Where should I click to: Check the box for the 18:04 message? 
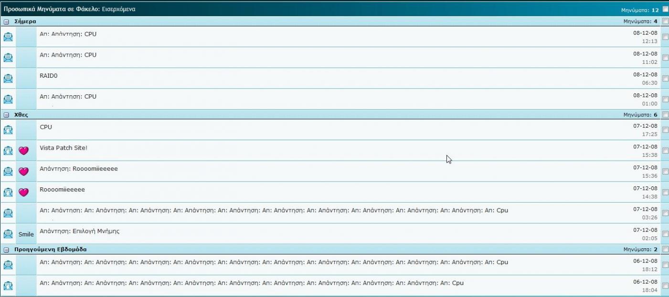[x=666, y=286]
